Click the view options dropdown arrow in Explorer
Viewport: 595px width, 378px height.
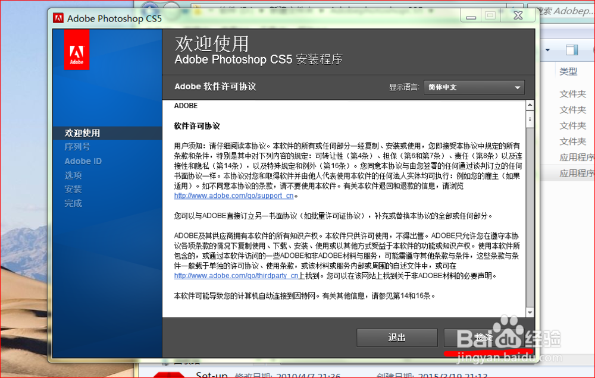[x=547, y=50]
